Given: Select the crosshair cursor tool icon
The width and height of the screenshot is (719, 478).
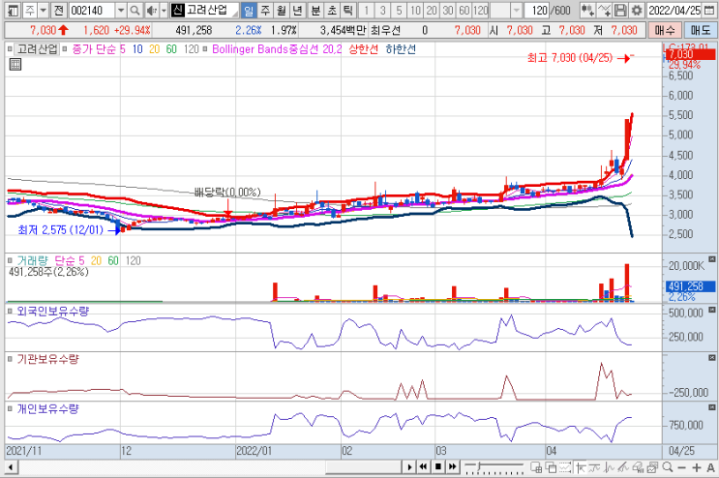Looking at the screenshot, I should click(x=581, y=467).
